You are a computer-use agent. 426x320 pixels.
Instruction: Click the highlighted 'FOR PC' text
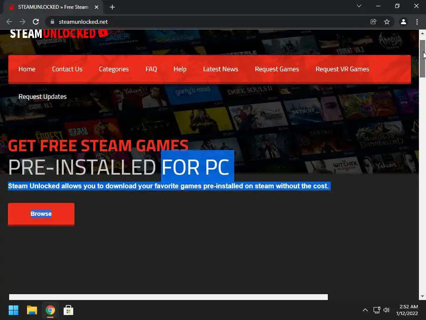196,167
